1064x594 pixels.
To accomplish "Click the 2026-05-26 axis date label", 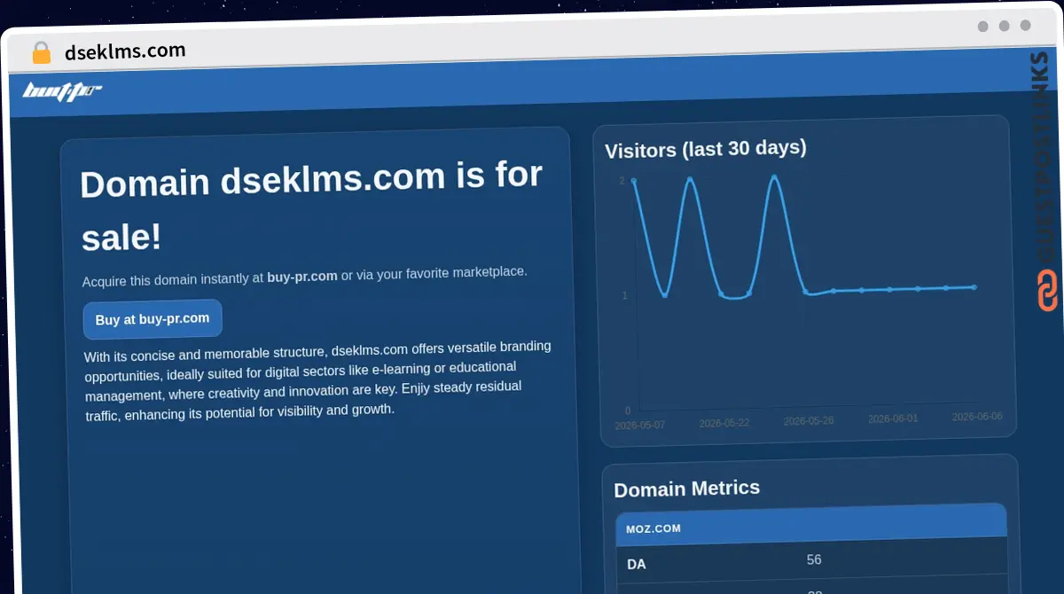I will pos(809,421).
